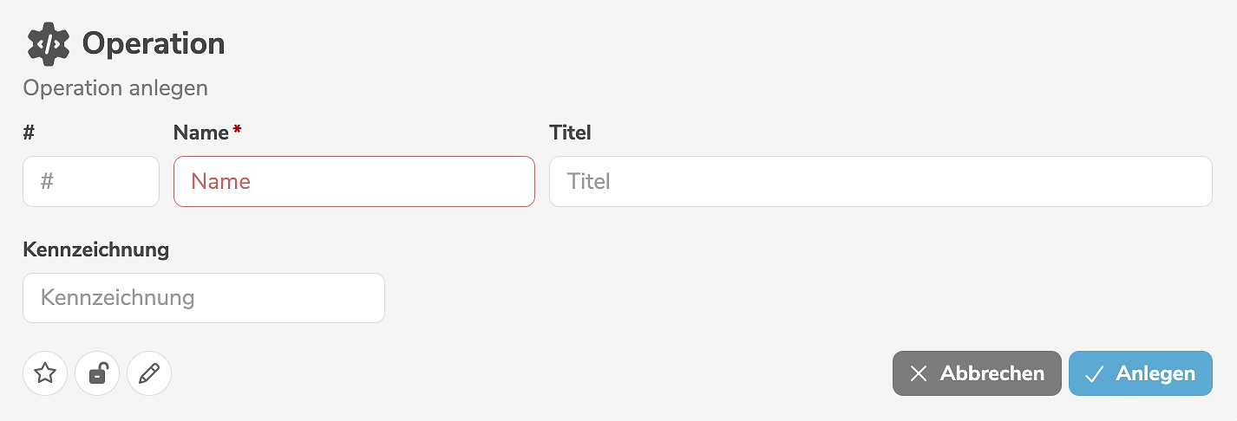The image size is (1237, 421).
Task: Click the checkmark icon on Anlegen
Action: click(1094, 373)
